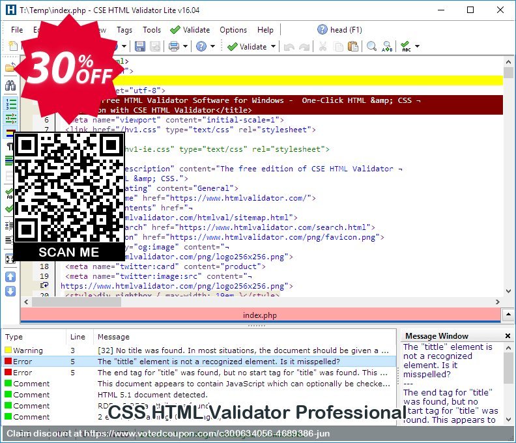The width and height of the screenshot is (516, 443).
Task: Jump to previous message with blue up arrow
Action: point(10,277)
